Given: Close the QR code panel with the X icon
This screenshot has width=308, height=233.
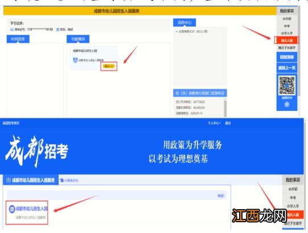Looking at the screenshot, I should point(287,105).
